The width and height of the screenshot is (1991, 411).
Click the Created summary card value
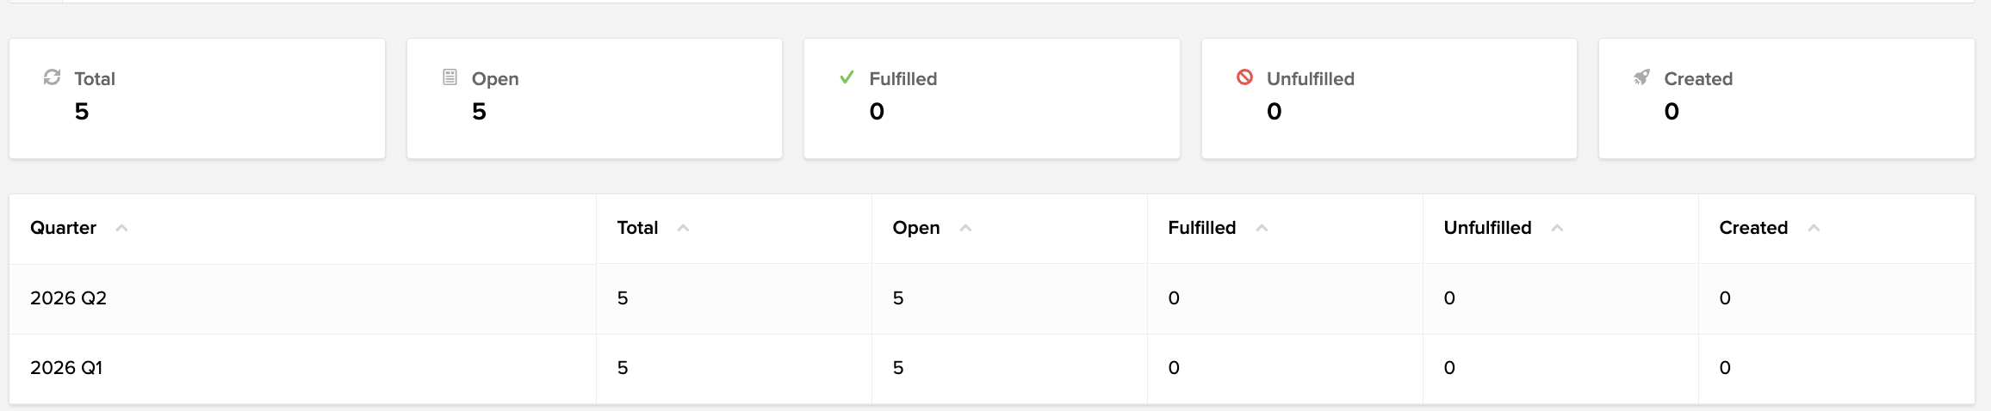click(x=1672, y=112)
